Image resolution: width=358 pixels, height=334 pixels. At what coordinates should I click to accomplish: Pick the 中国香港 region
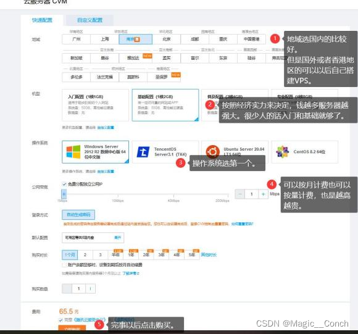251,39
